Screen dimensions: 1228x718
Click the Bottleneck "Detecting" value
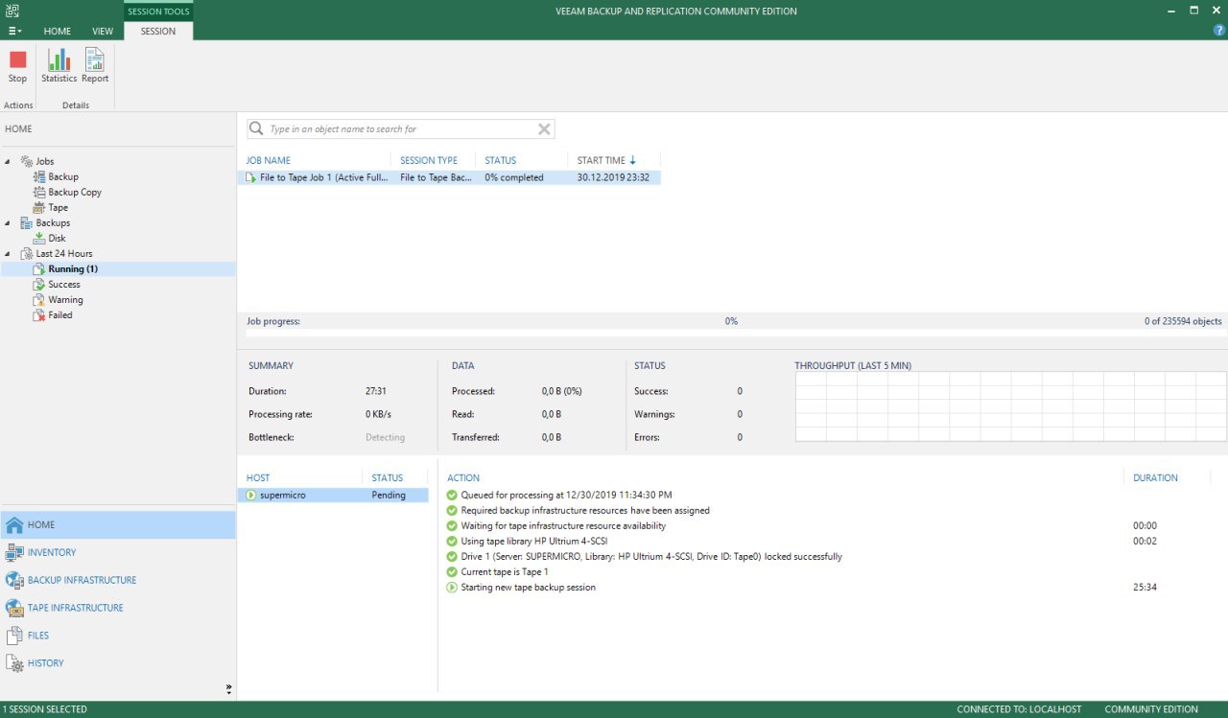[385, 437]
